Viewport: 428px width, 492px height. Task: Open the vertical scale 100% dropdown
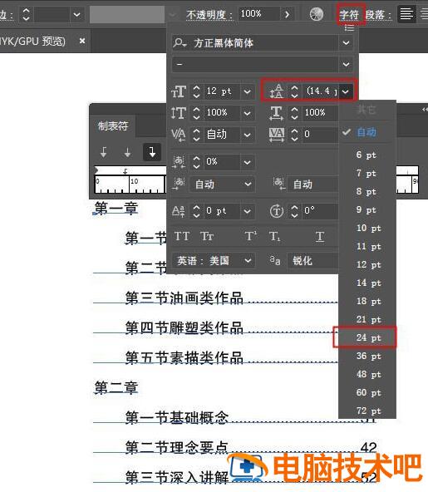click(x=247, y=113)
